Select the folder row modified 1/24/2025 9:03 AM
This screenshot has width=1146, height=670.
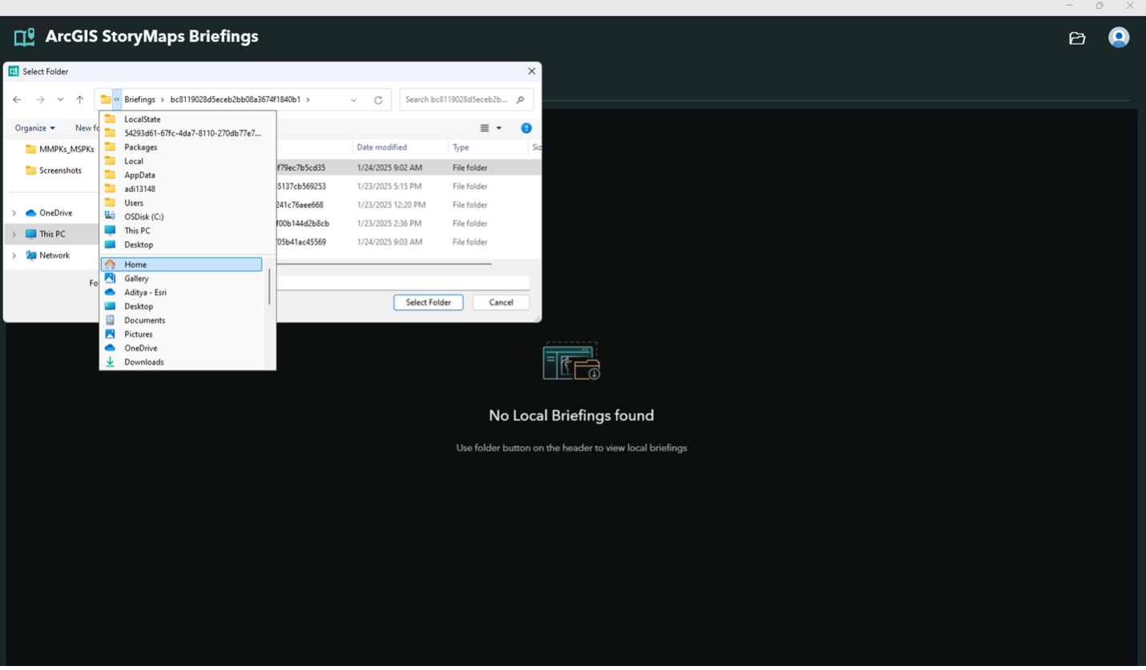409,242
